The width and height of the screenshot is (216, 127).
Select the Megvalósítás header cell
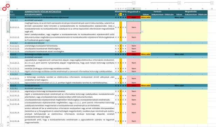coord(191,12)
